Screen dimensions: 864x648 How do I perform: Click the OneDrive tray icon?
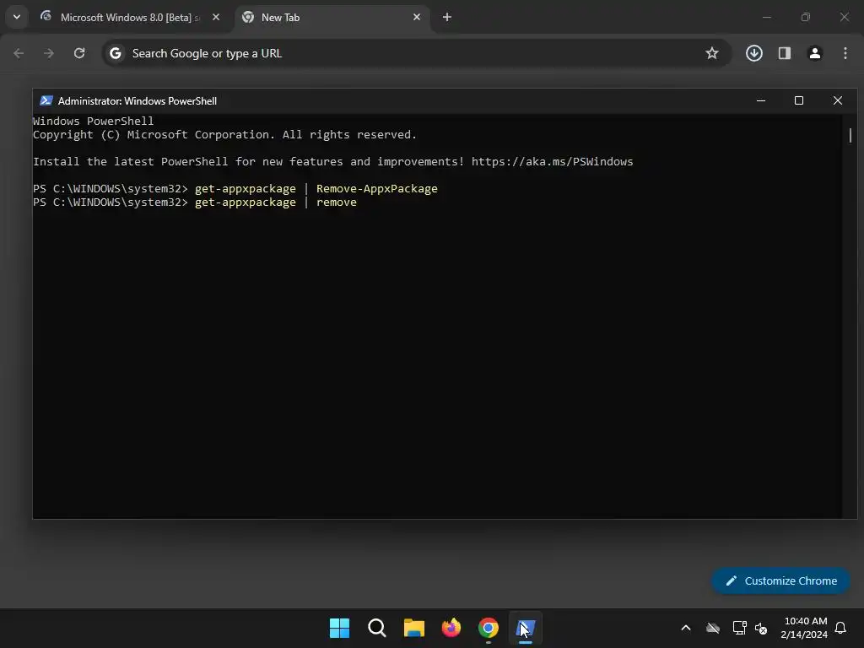(713, 628)
